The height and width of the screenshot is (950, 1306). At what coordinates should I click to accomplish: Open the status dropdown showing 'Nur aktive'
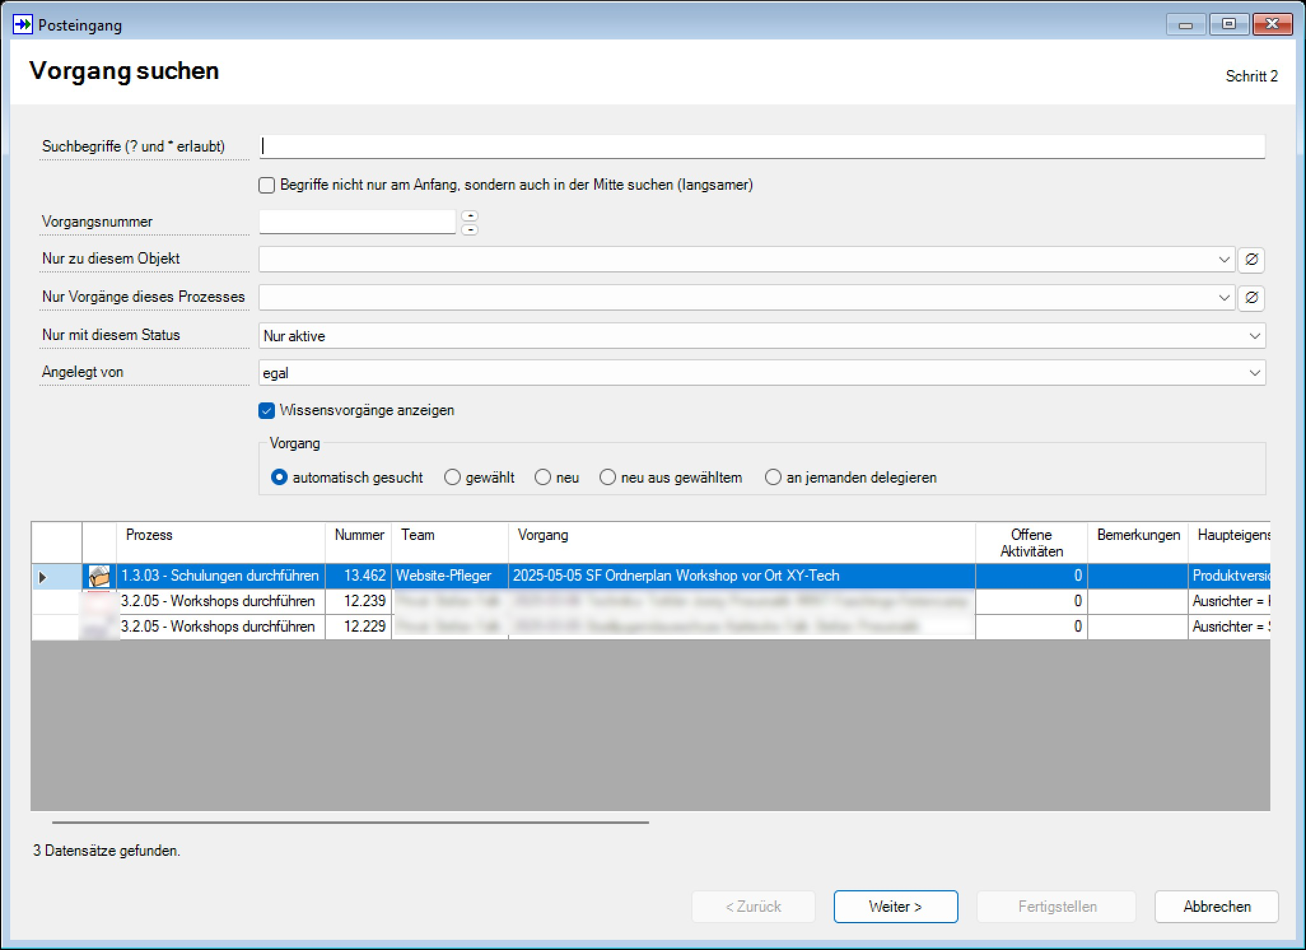pyautogui.click(x=762, y=336)
